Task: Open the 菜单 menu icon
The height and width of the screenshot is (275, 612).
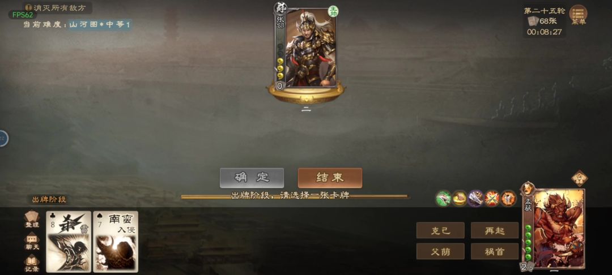Action: (x=579, y=15)
